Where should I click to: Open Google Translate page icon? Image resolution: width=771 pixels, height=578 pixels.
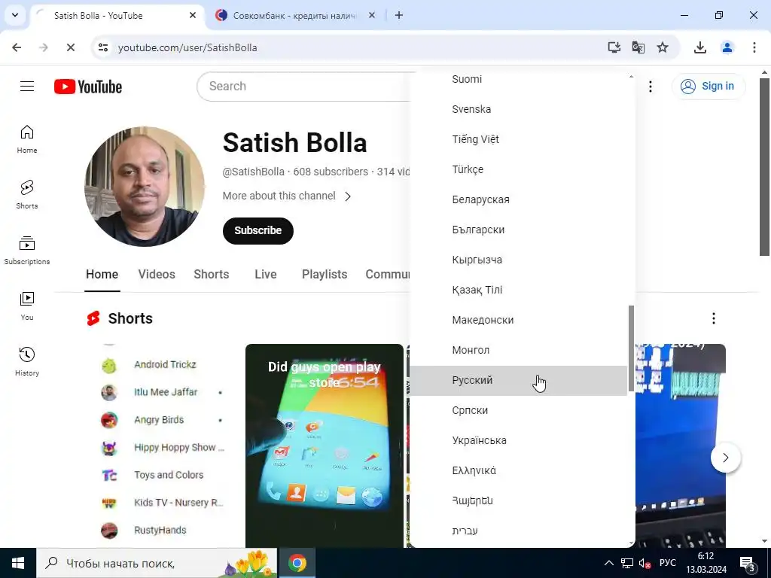[x=638, y=47]
